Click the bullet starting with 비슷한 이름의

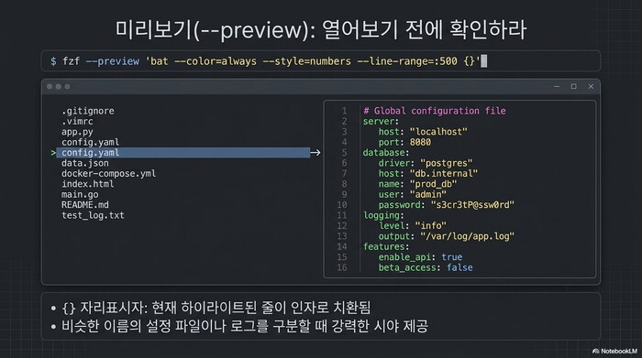pyautogui.click(x=240, y=326)
